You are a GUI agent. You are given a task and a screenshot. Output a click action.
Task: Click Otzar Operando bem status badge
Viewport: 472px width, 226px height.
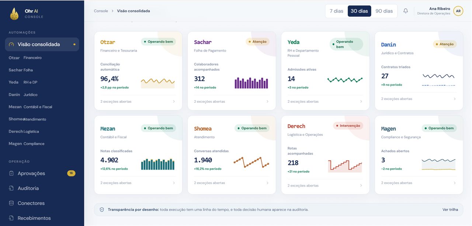tap(159, 42)
